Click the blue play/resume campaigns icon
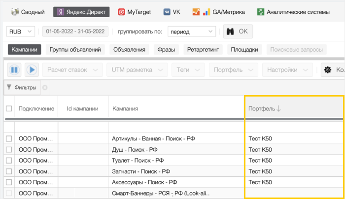 (x=32, y=70)
